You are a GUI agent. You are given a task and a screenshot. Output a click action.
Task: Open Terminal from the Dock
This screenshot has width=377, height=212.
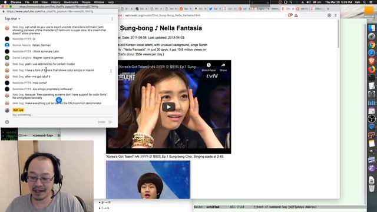click(372, 78)
